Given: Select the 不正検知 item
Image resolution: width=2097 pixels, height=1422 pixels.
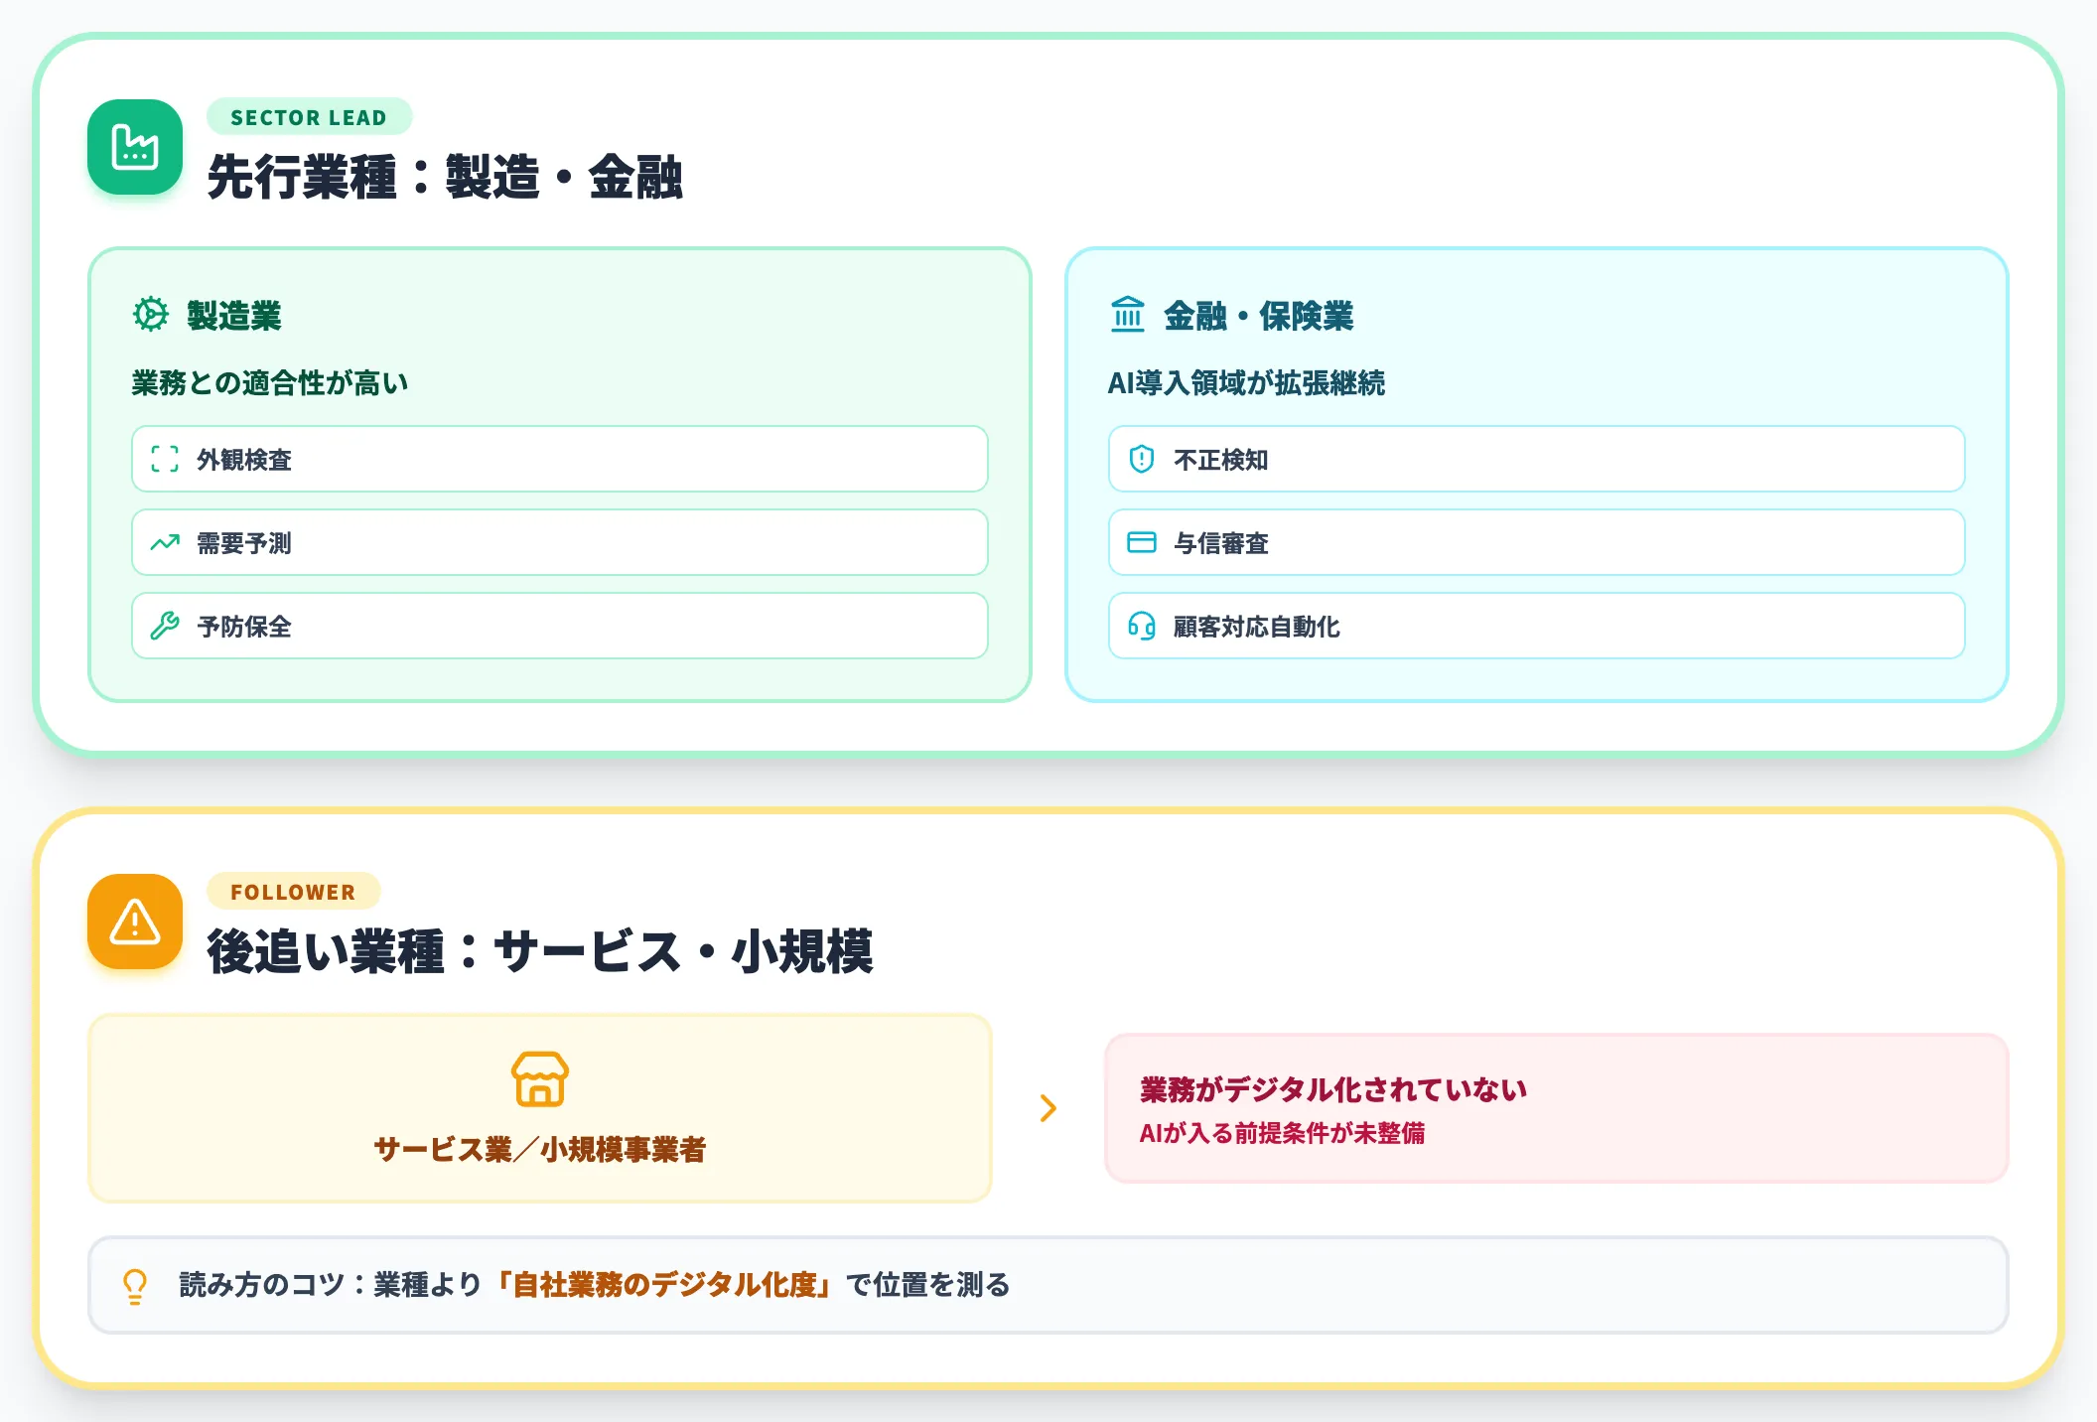Looking at the screenshot, I should 1537,459.
